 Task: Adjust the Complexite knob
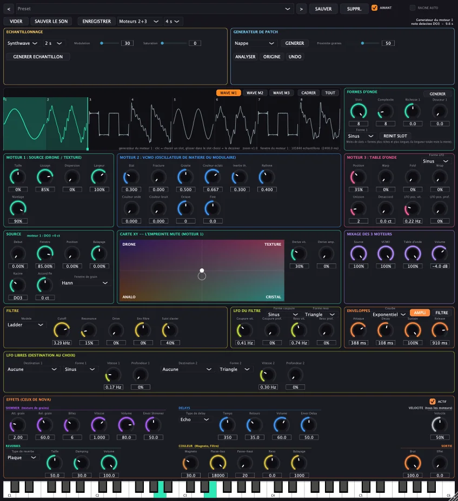(386, 112)
